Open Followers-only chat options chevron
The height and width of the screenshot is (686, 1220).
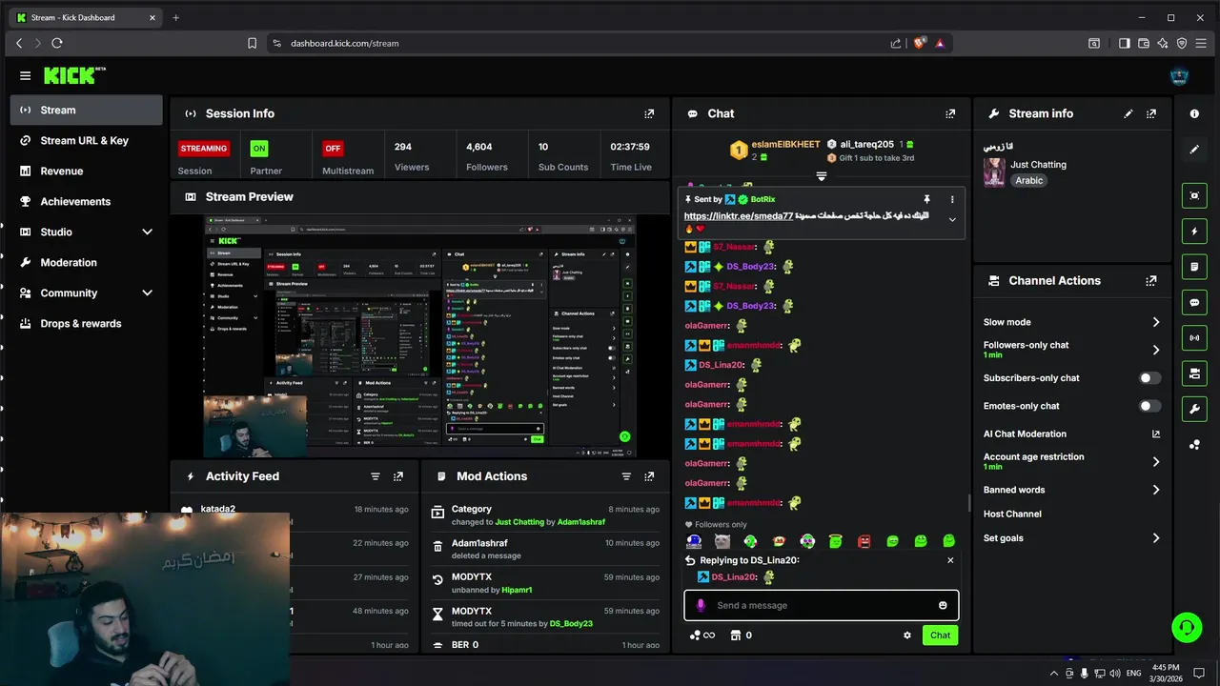tap(1156, 350)
